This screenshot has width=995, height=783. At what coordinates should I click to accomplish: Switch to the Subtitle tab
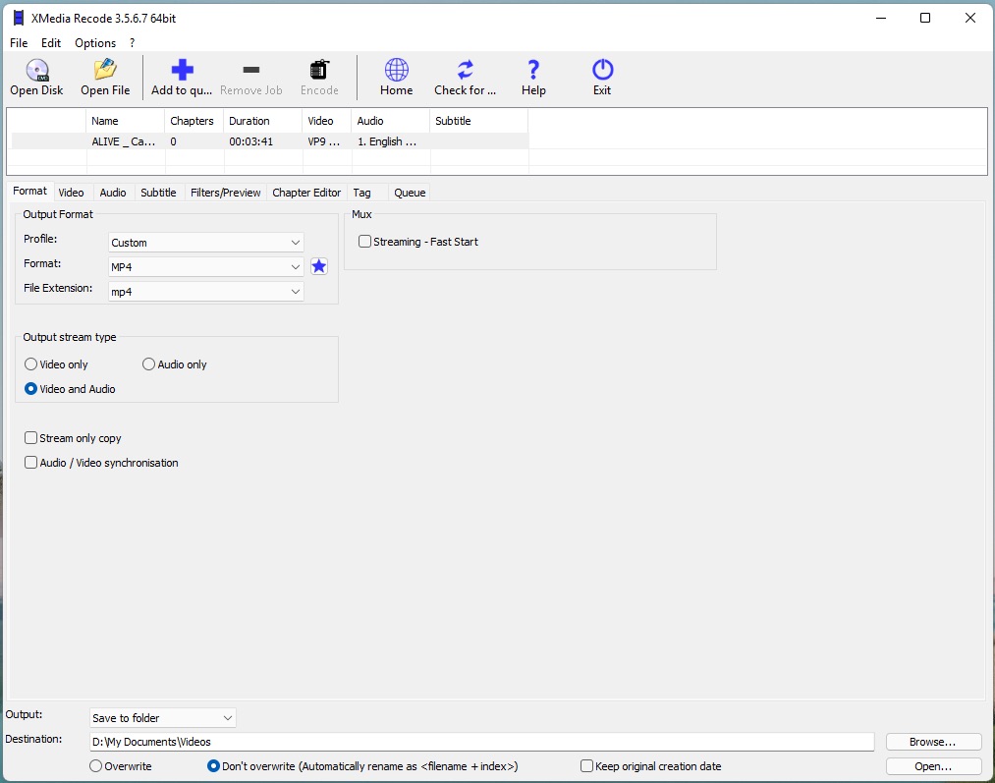click(x=158, y=193)
